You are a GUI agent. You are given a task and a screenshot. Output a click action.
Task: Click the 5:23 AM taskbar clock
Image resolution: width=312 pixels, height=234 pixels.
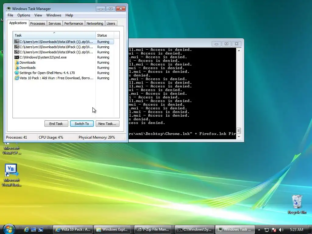click(296, 230)
